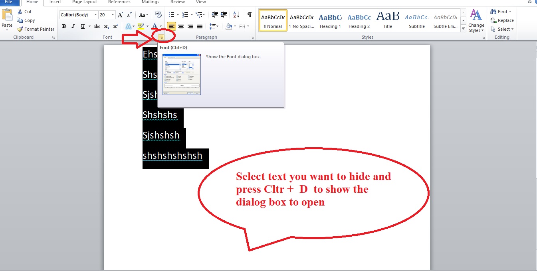Apply strikethrough formatting
Viewport: 537px width, 271px height.
coord(97,26)
